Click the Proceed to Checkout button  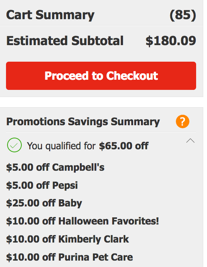pos(101,76)
